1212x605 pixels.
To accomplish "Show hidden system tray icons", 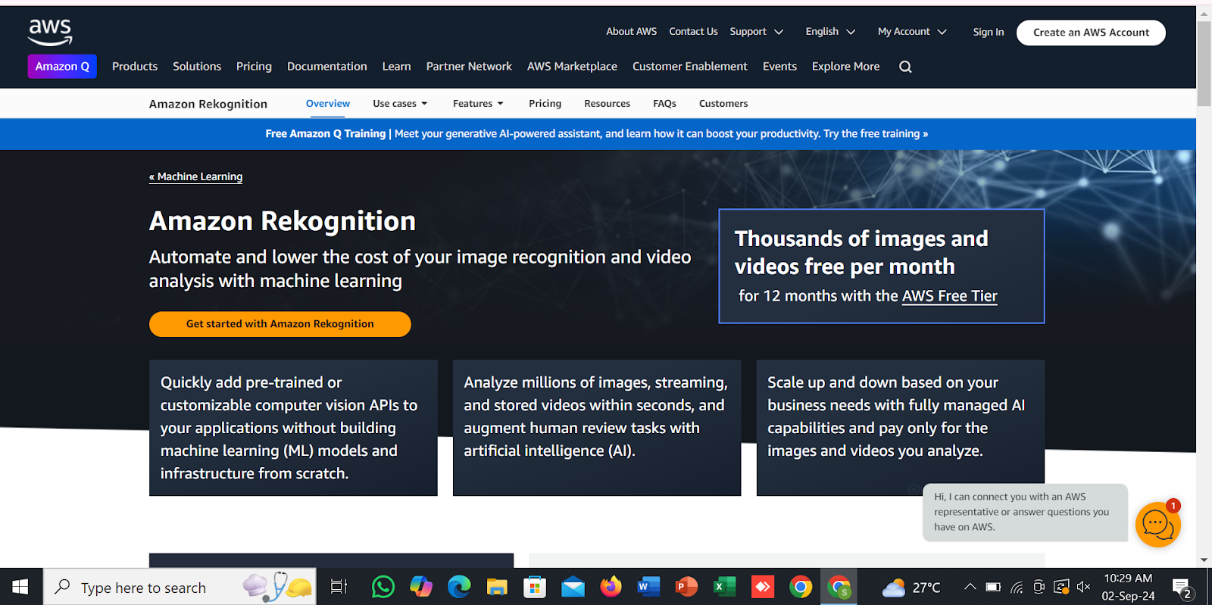I will pyautogui.click(x=970, y=587).
